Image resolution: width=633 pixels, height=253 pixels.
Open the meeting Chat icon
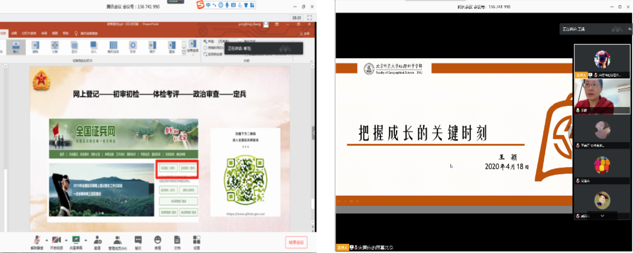click(x=138, y=241)
